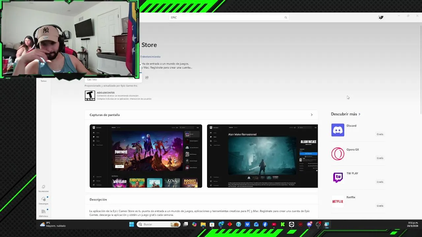Click the search magnifier icon in Store
Viewport: 422px width, 237px height.
(x=286, y=17)
